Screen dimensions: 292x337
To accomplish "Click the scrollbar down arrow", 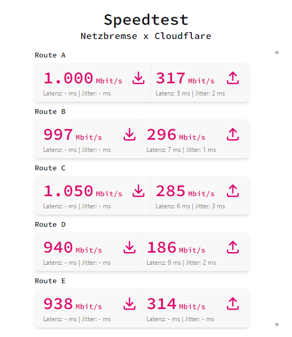I will tap(277, 325).
